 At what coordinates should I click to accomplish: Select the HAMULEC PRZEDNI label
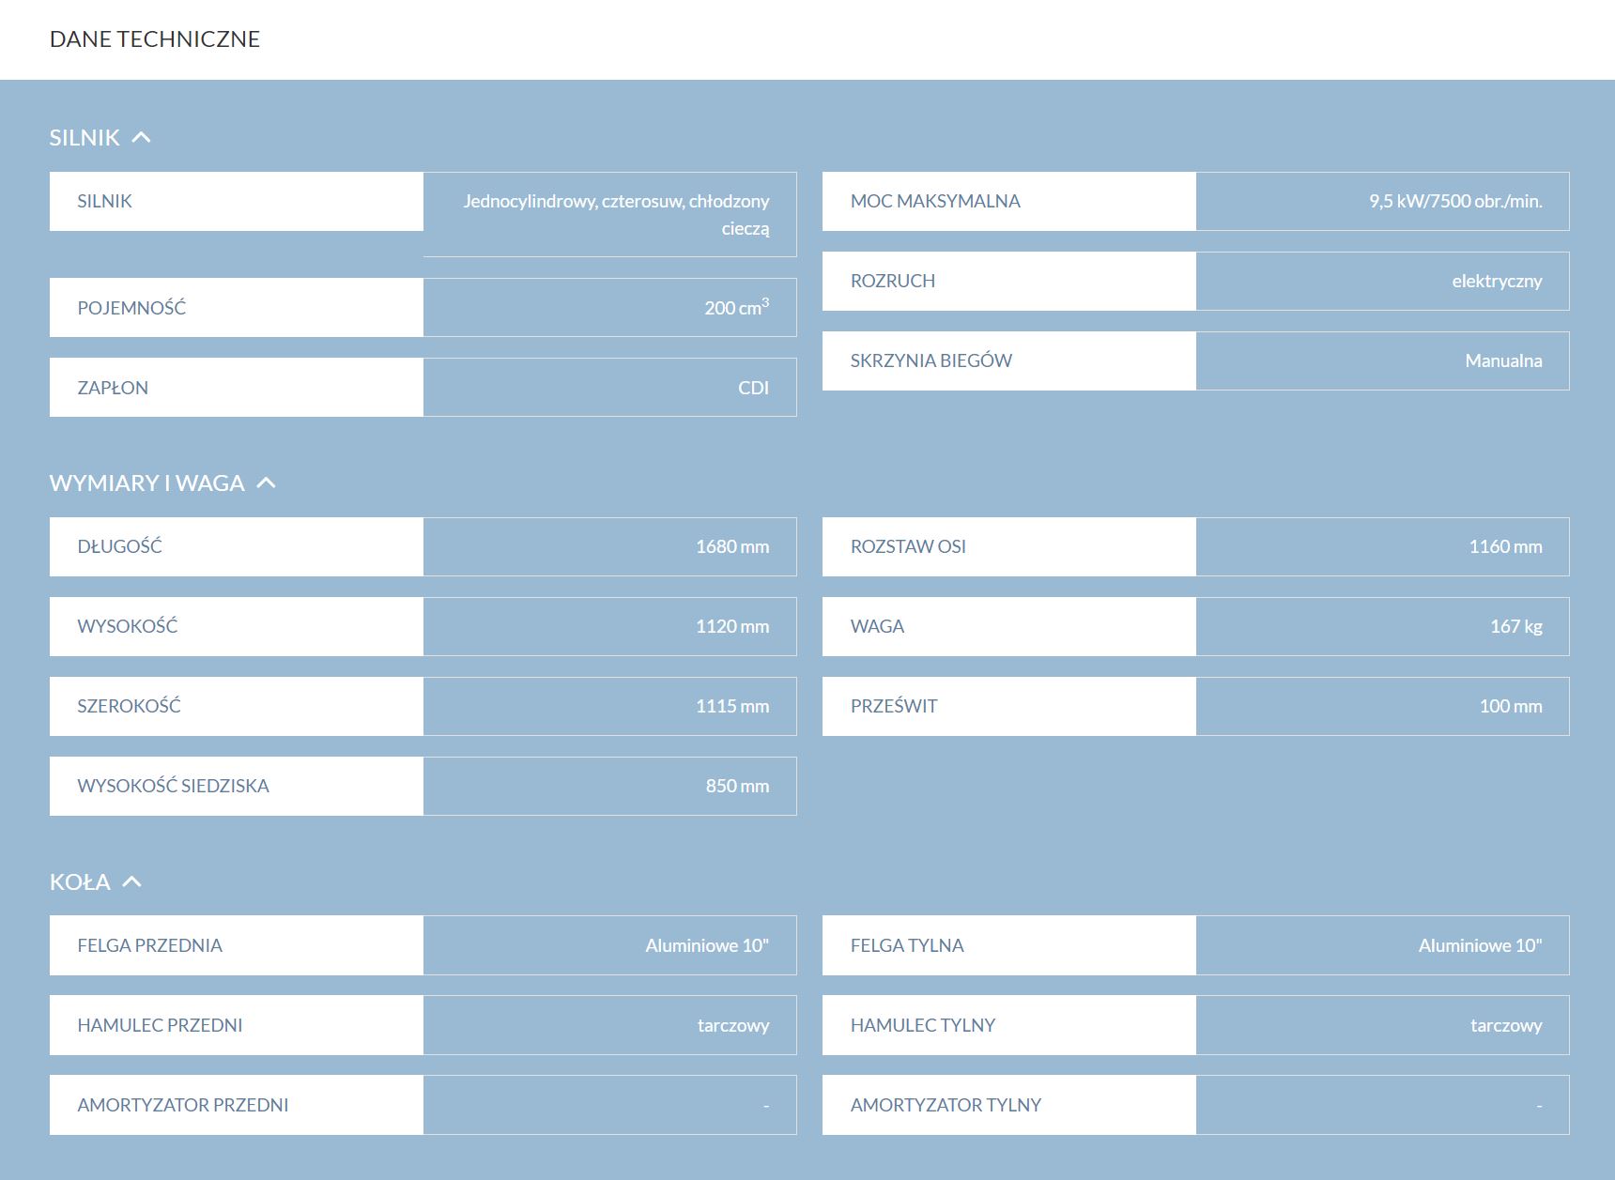[x=237, y=1025]
